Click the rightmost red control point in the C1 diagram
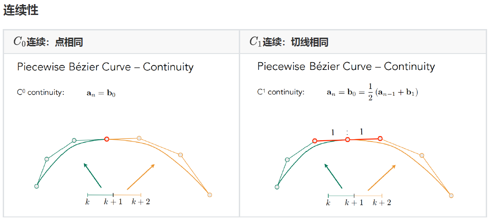The image size is (493, 221). [x=380, y=138]
